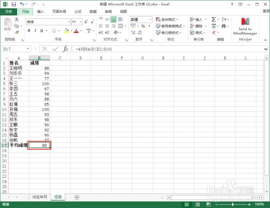Collapse the ribbon
The width and height of the screenshot is (270, 208).
[x=266, y=40]
